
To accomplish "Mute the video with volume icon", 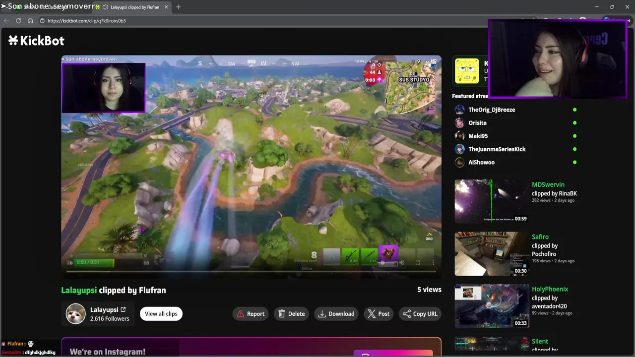I will click(x=401, y=263).
